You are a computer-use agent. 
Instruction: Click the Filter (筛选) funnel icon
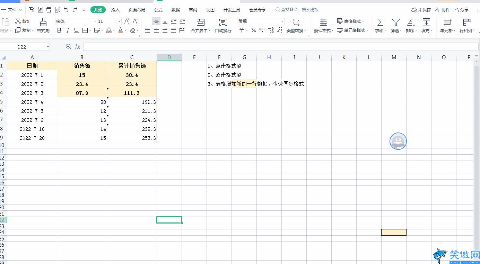click(396, 22)
